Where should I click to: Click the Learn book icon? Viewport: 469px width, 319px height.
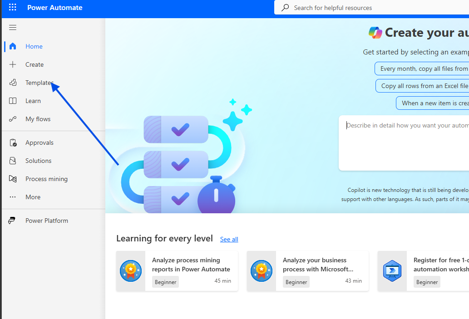pyautogui.click(x=13, y=101)
